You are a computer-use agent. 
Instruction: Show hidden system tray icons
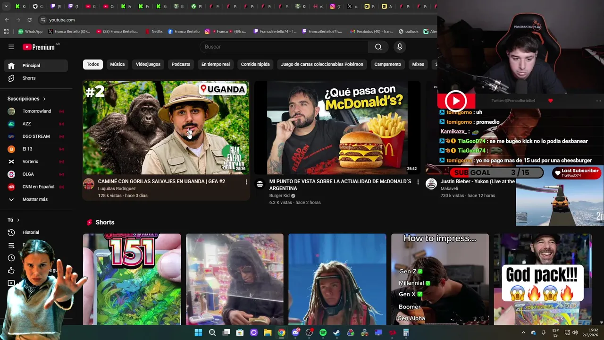pos(523,332)
